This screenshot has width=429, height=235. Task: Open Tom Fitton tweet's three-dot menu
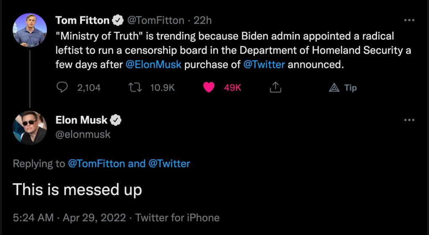(x=409, y=20)
